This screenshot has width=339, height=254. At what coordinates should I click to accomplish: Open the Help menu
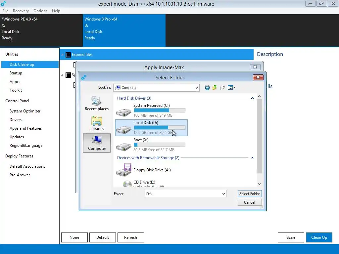[56, 11]
